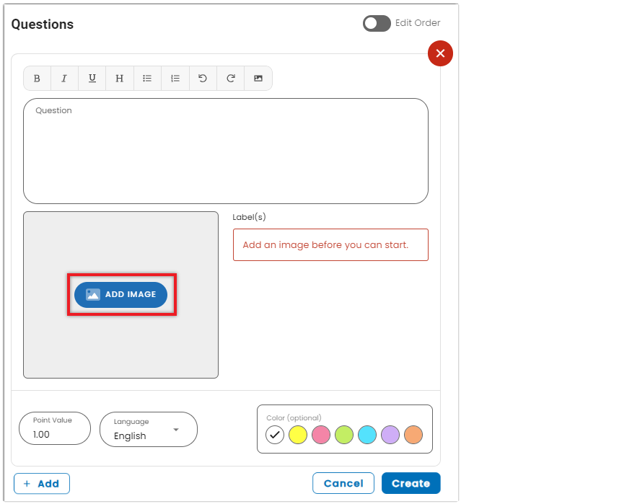Viewport: 632px width, 504px height.
Task: Choose the pink color swatch
Action: point(321,435)
